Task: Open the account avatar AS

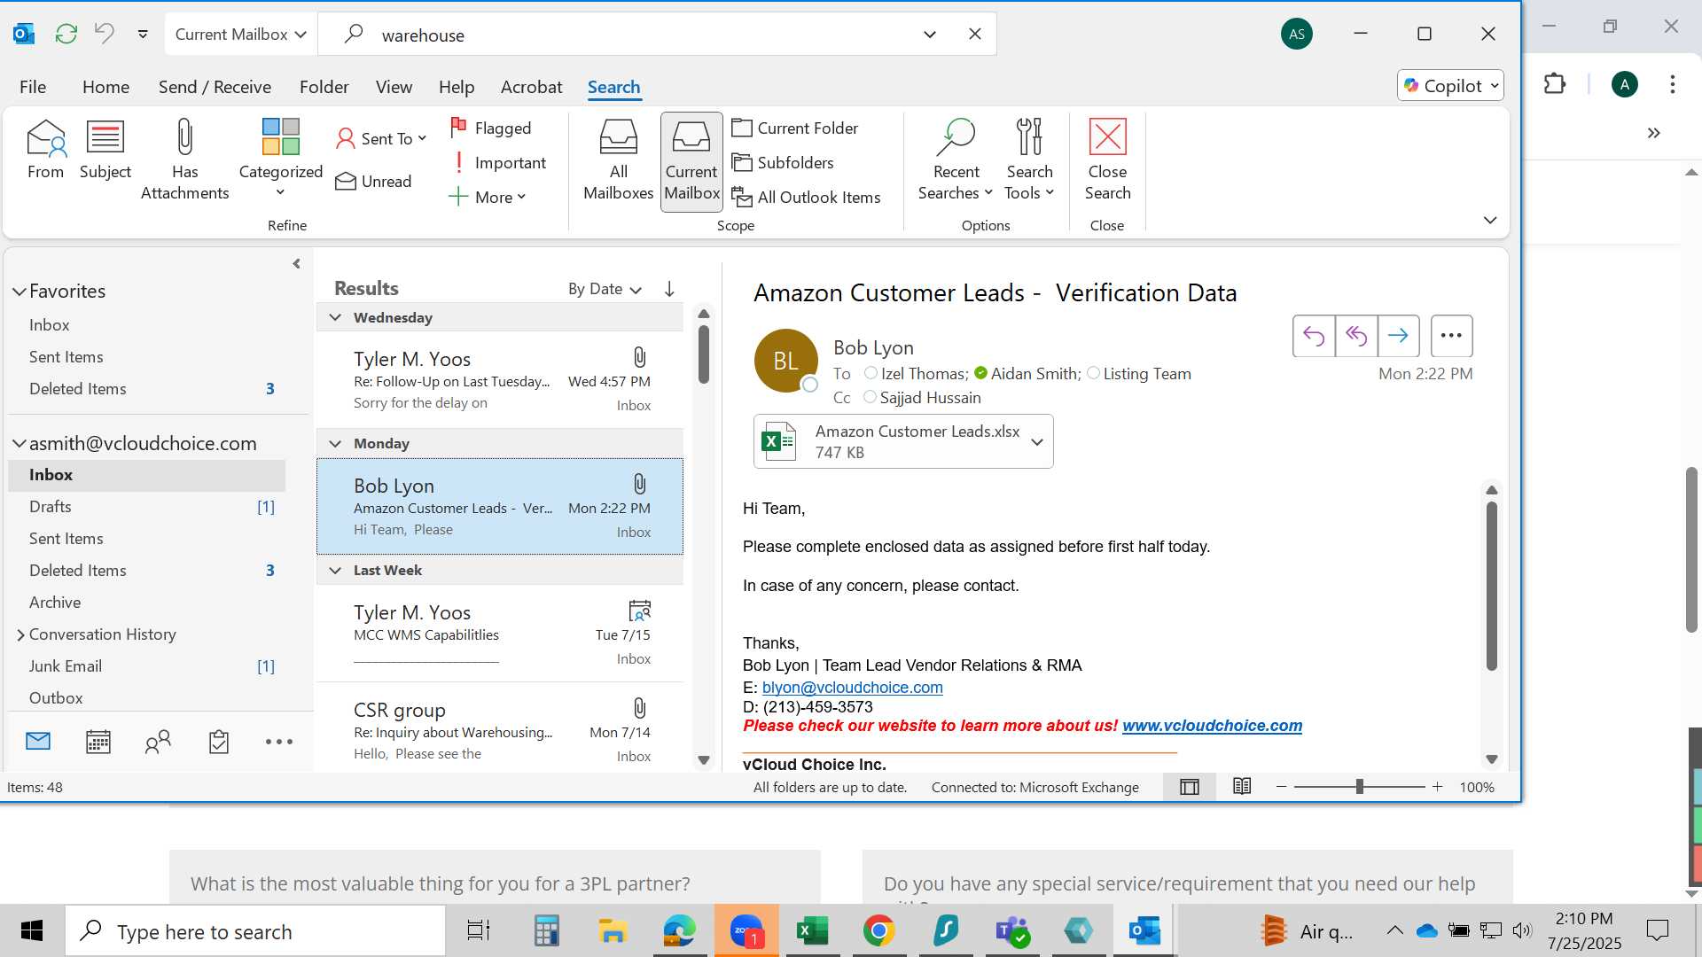Action: 1297,34
